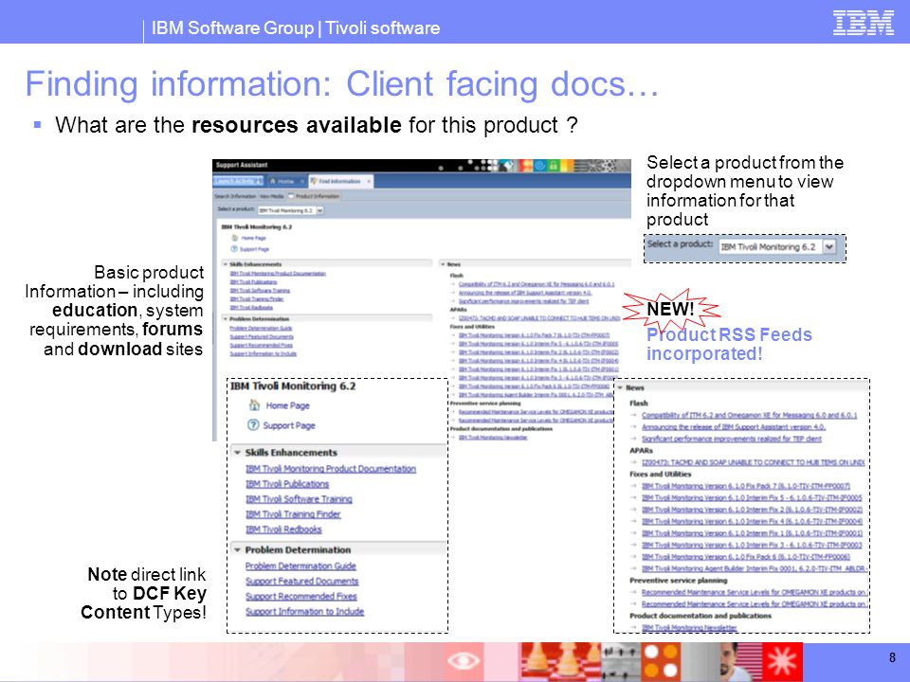Open enlarged Version 6.1.0 Interim Fix 2 link
The width and height of the screenshot is (910, 682).
click(x=752, y=510)
